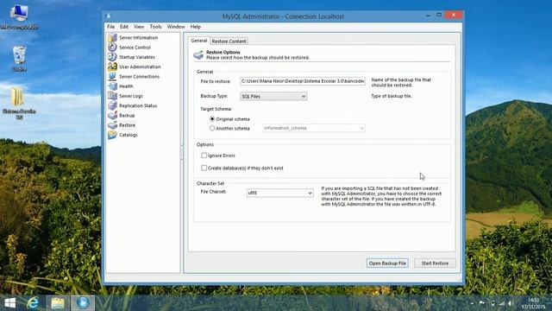Open the Backup Type dropdown
This screenshot has height=311, width=552.
(x=273, y=96)
